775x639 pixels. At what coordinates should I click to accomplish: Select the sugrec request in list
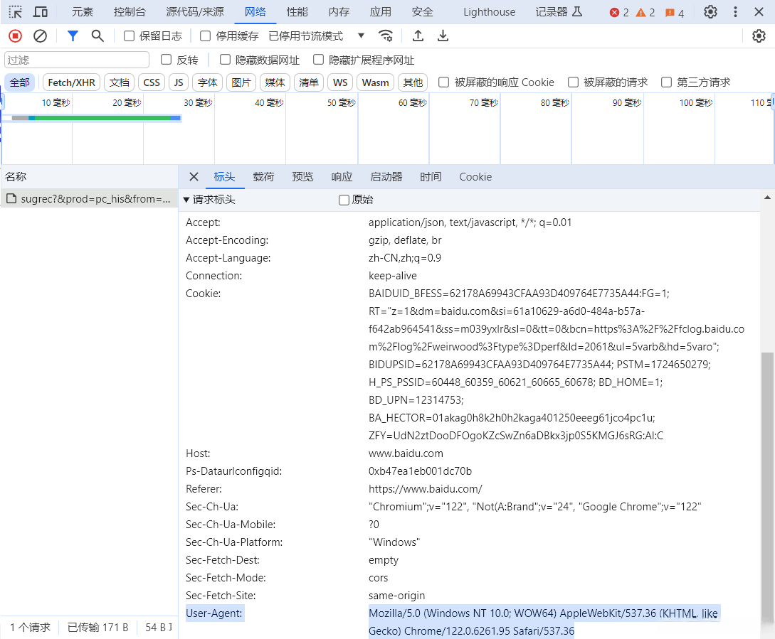(89, 199)
